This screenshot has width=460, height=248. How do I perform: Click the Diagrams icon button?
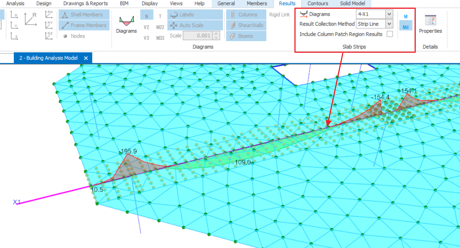click(126, 25)
